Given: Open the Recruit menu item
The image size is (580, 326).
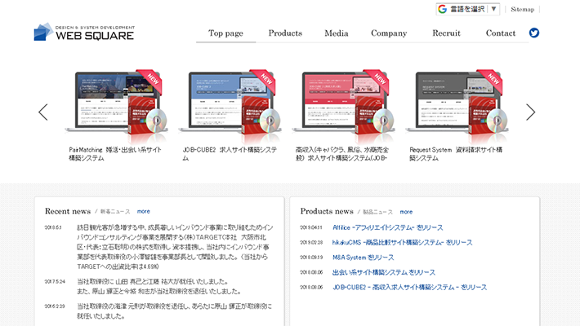Looking at the screenshot, I should [x=446, y=33].
